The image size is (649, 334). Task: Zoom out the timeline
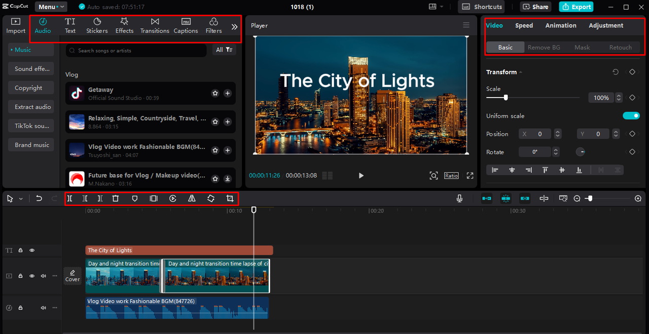[x=577, y=199]
